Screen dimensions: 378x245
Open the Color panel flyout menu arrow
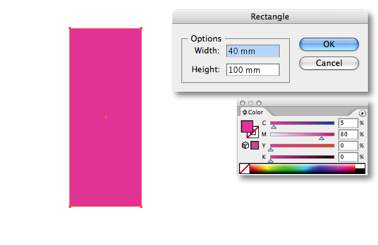point(362,113)
